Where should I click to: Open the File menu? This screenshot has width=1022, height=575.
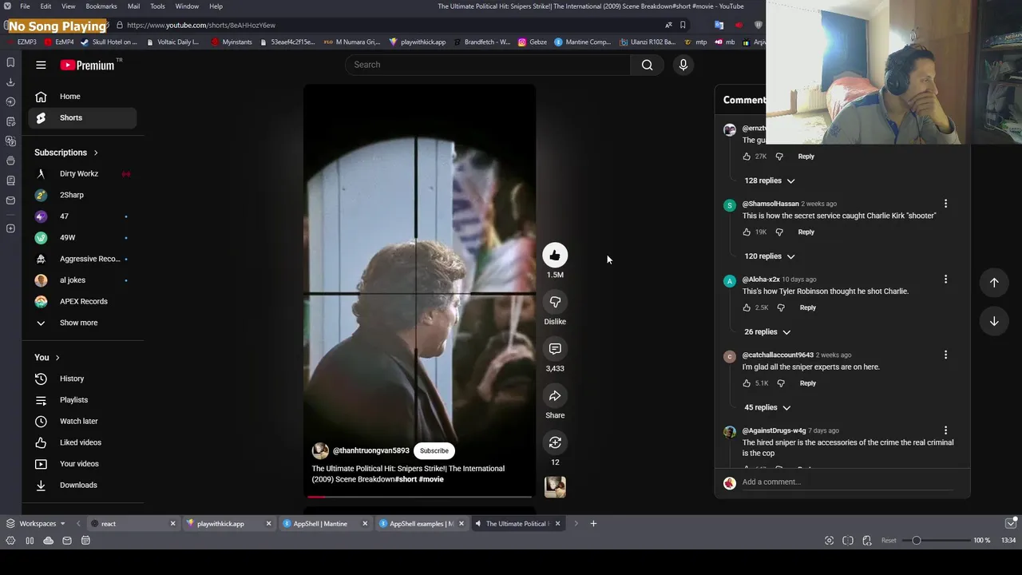coord(25,6)
